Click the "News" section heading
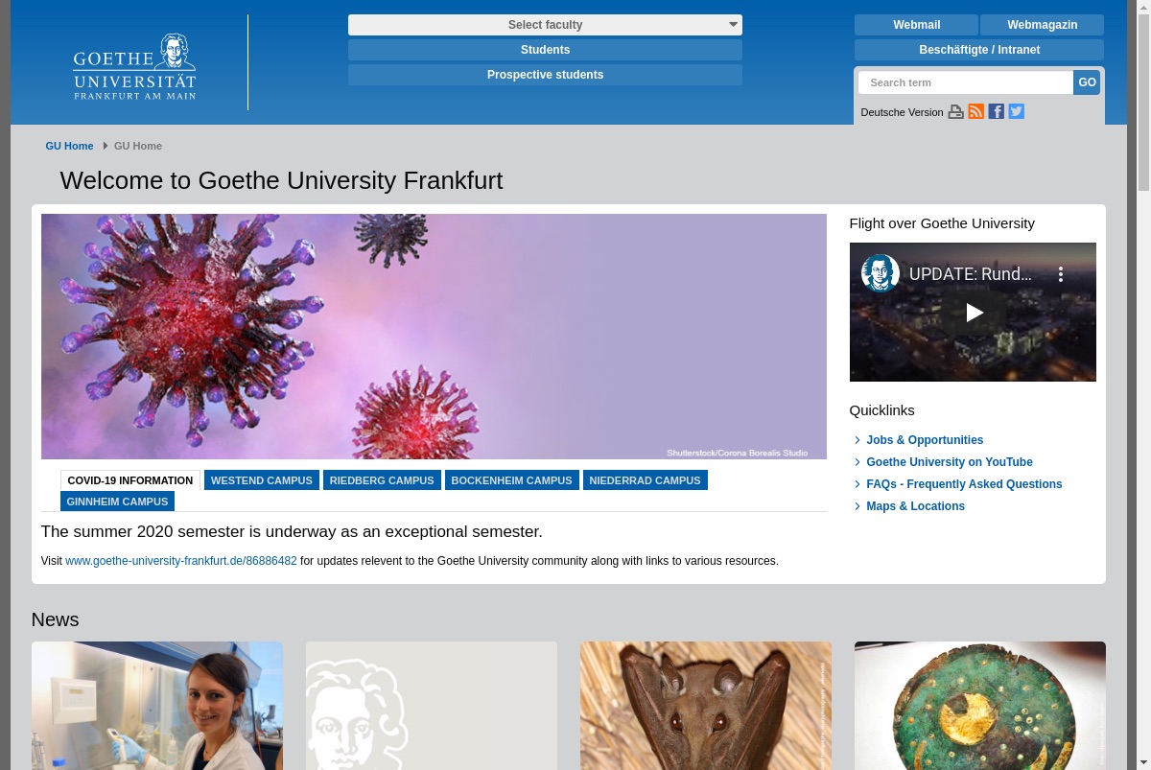The width and height of the screenshot is (1151, 770). pyautogui.click(x=55, y=619)
